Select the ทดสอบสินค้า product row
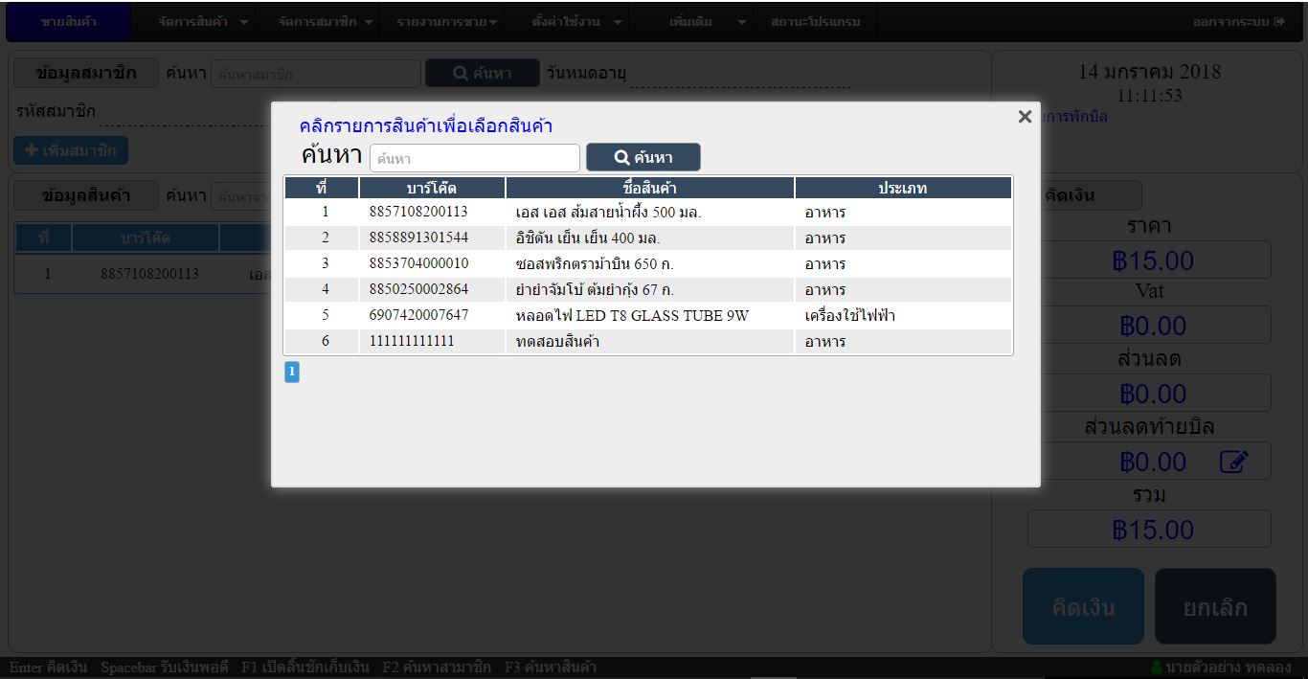Screen dimensions: 1308x679 [556, 341]
